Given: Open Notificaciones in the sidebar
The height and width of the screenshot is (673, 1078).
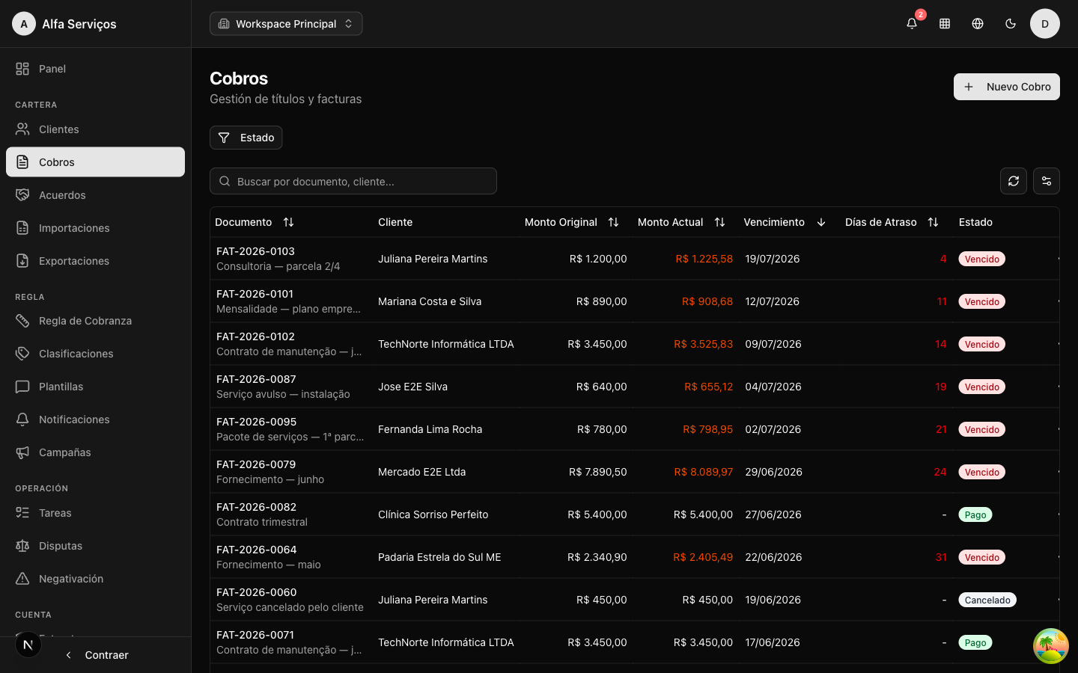Looking at the screenshot, I should coord(95,420).
